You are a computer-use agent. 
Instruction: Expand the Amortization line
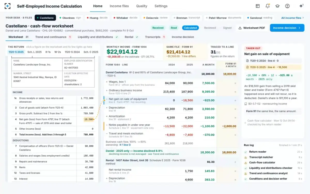[x=107, y=116]
